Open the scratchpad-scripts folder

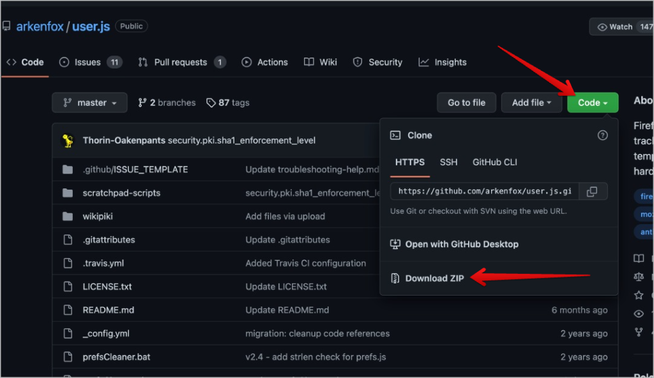121,193
